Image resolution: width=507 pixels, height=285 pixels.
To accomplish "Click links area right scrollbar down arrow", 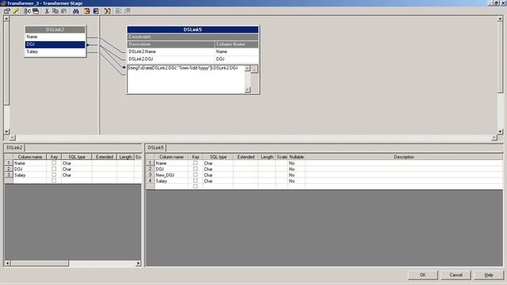I will pyautogui.click(x=500, y=131).
